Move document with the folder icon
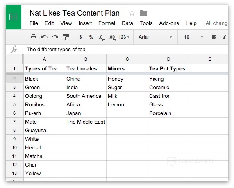Image resolution: width=234 pixels, height=188 pixels. 143,13
